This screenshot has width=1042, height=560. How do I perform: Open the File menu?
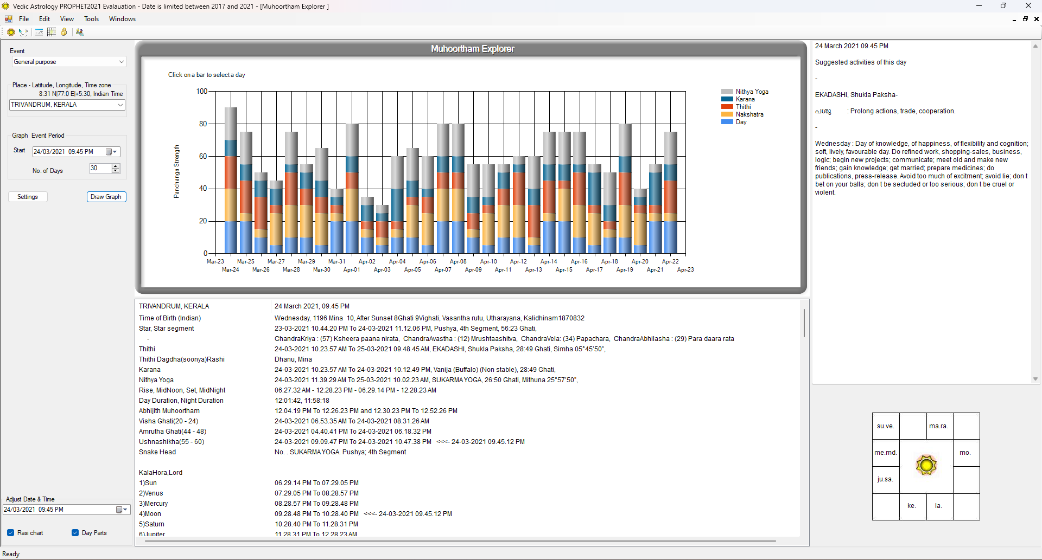[24, 19]
